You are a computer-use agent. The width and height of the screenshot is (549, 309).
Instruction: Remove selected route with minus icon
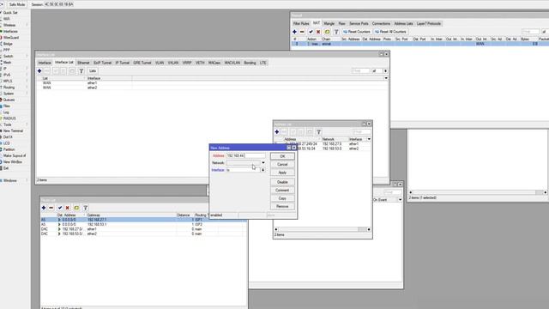point(51,208)
